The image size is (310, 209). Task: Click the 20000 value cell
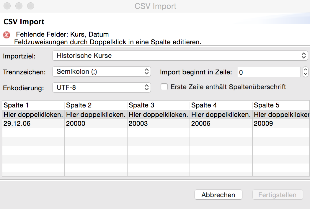(x=76, y=124)
